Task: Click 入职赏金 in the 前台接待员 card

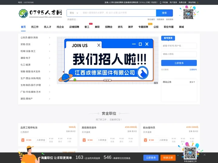Action: 163,140
